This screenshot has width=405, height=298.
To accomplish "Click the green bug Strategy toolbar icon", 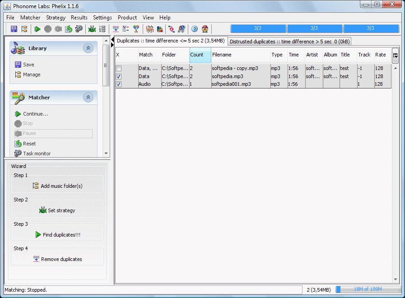I will coord(92,29).
